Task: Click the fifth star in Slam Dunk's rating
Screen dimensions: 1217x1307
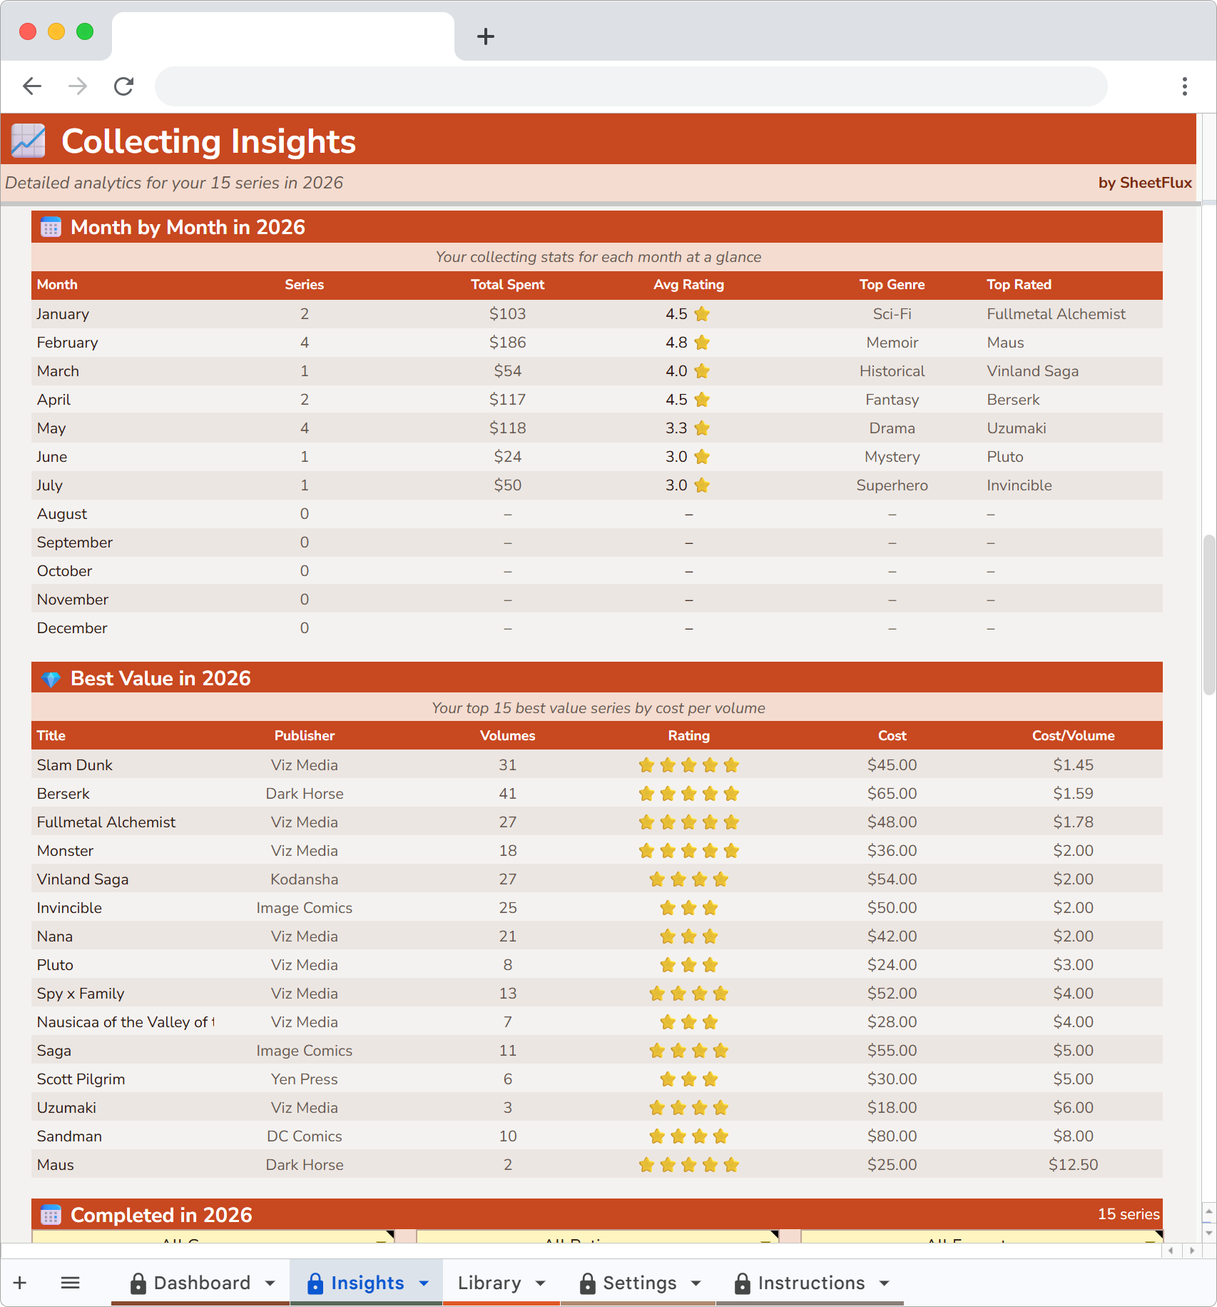Action: coord(731,764)
